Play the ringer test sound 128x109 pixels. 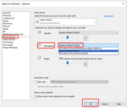pos(86,64)
